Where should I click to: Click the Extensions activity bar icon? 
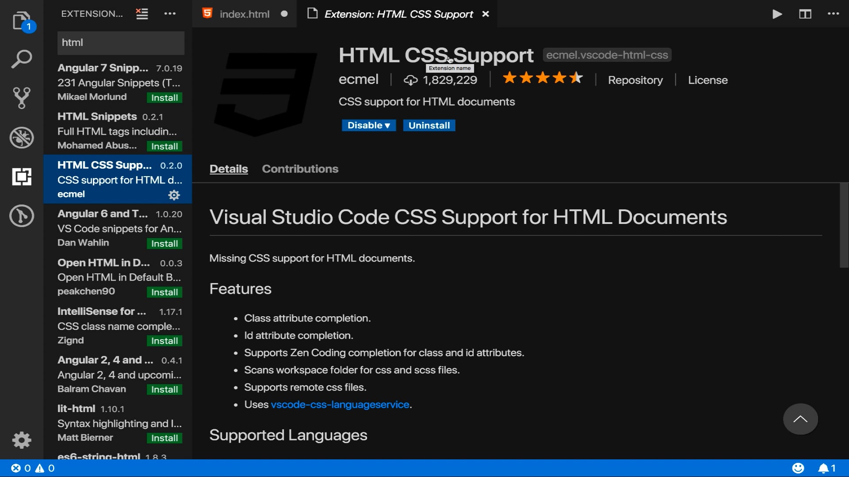pos(21,177)
